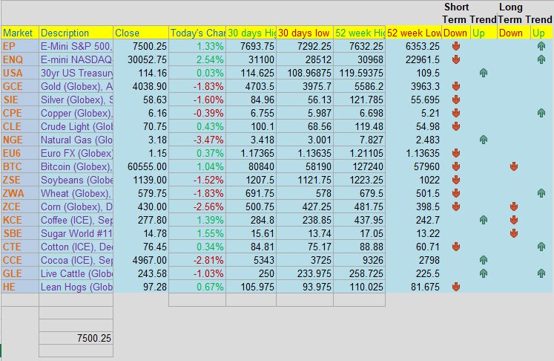Click the long-term down arrow for BTC
The height and width of the screenshot is (361, 554).
pos(514,166)
